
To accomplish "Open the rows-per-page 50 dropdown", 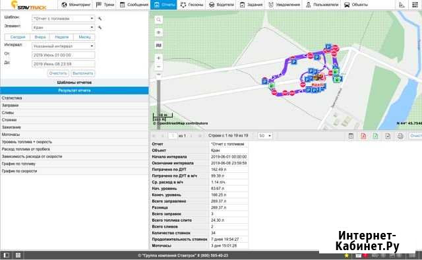I will click(265, 136).
